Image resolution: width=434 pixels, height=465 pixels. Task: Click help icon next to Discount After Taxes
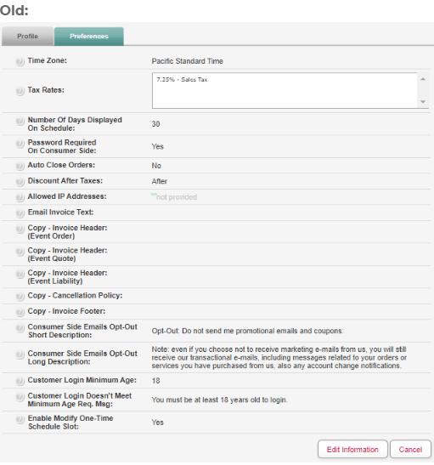point(20,181)
